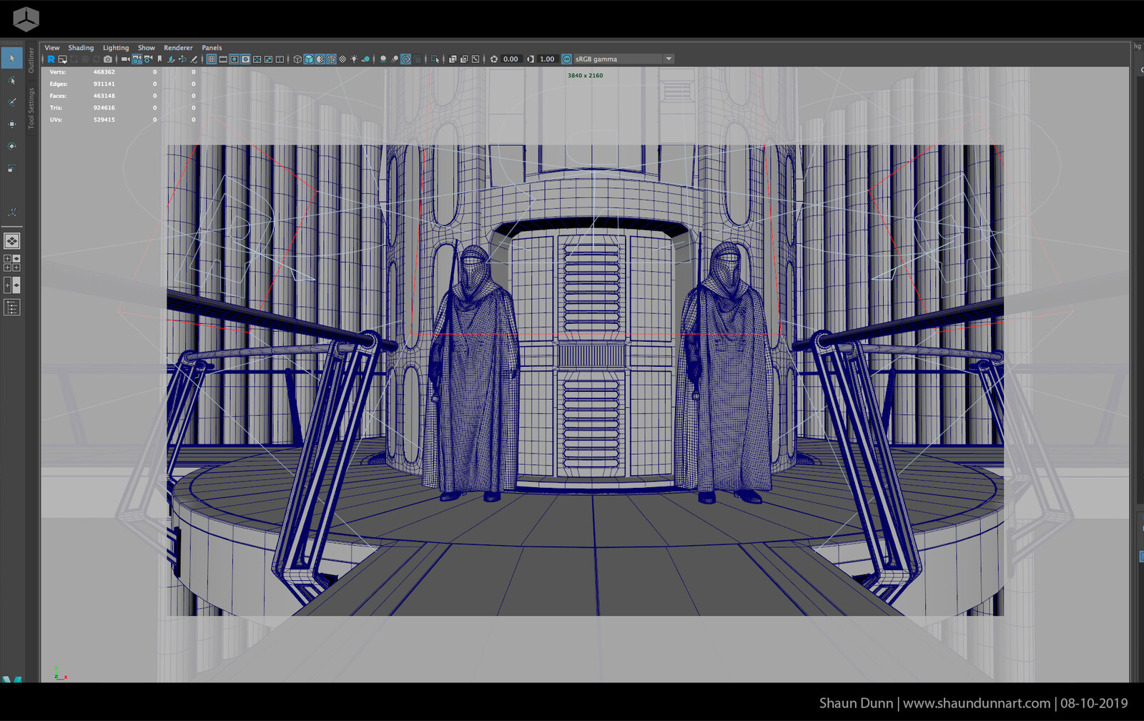Viewport: 1144px width, 721px height.
Task: Click the Isolate Select icon
Action: click(x=435, y=59)
